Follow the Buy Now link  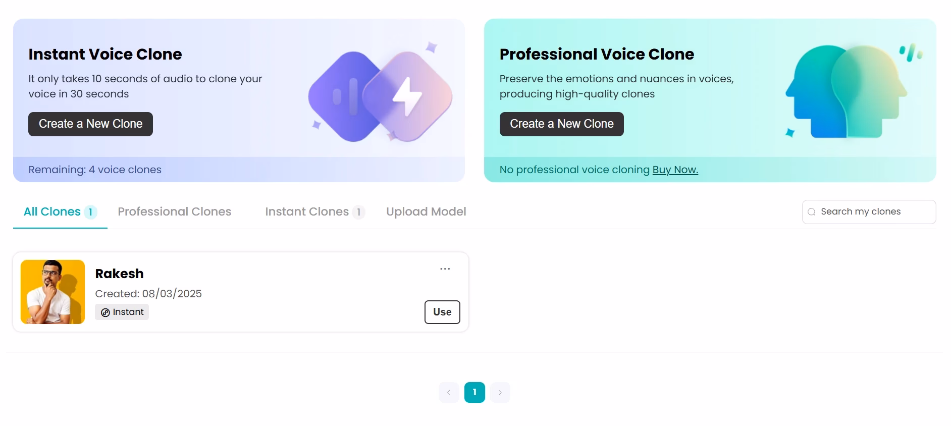coord(675,170)
